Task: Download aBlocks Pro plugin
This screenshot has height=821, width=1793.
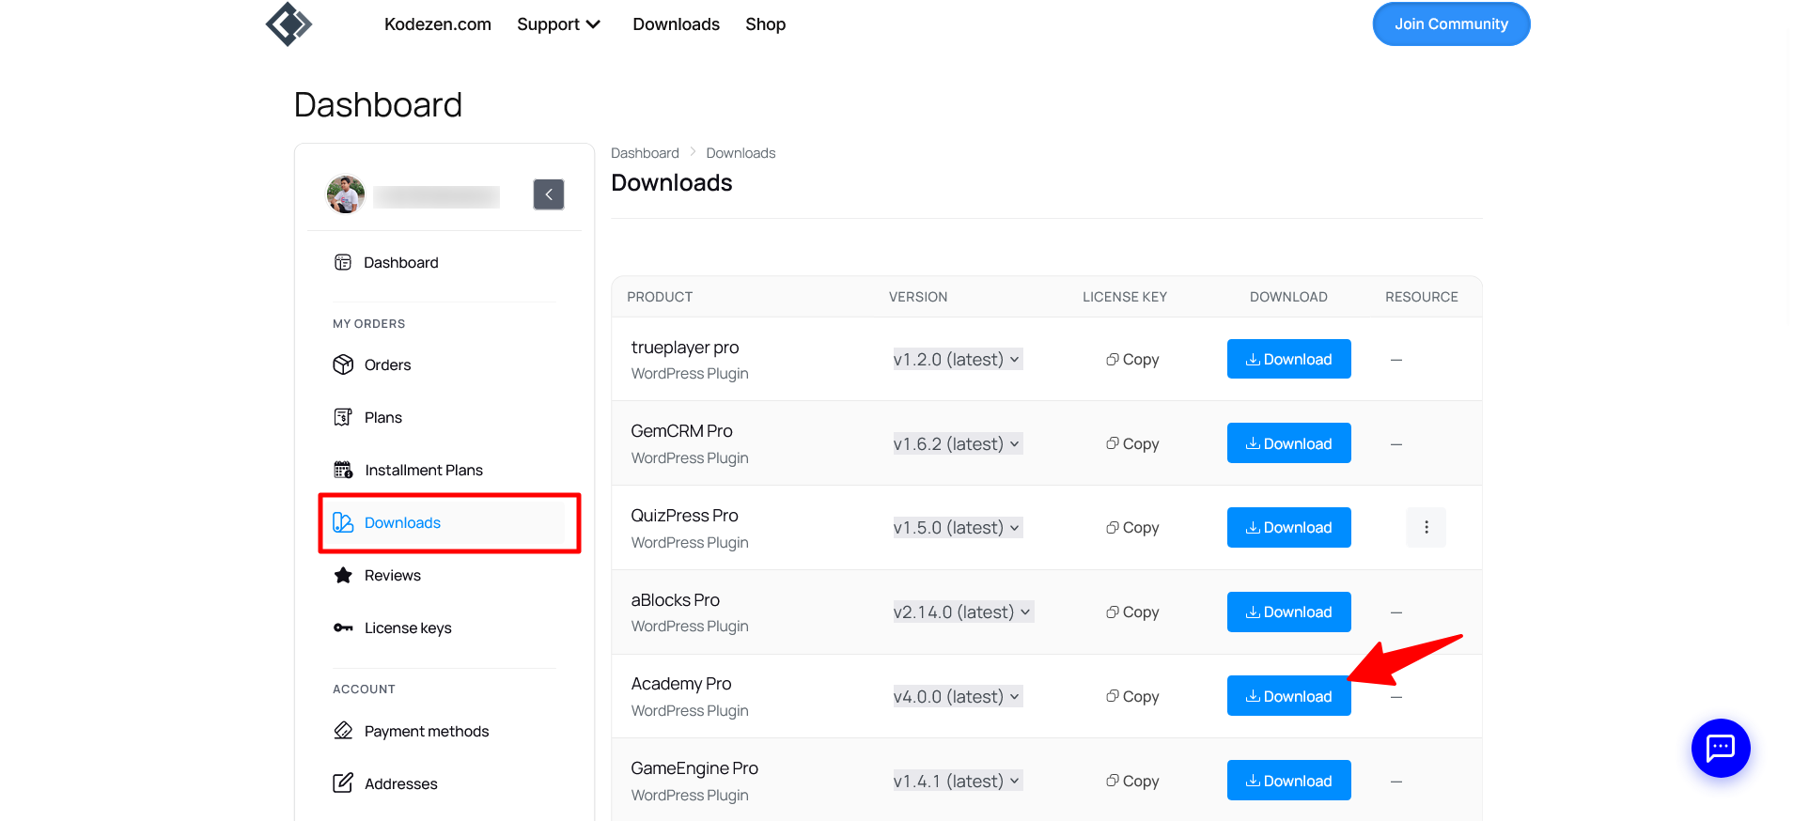Action: 1289,612
